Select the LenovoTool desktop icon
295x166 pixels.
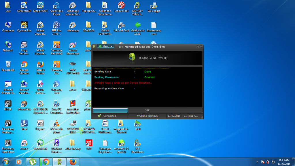point(121,7)
